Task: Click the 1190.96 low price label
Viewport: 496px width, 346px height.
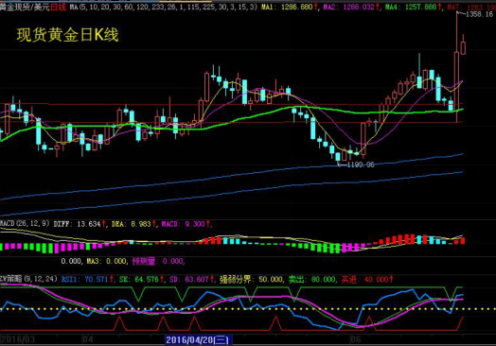Action: [x=361, y=164]
